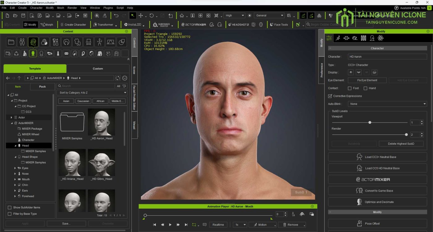Go back in content navigation
This screenshot has height=232, width=433.
[x=8, y=78]
